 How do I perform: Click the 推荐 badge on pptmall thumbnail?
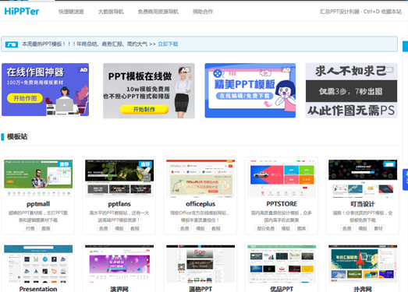pyautogui.click(x=64, y=164)
